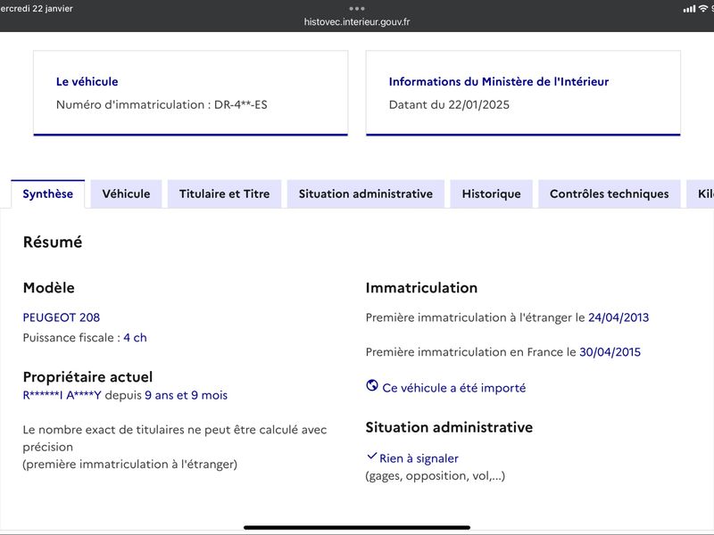
Task: Tap the home indicator bar at bottom
Action: (357, 528)
